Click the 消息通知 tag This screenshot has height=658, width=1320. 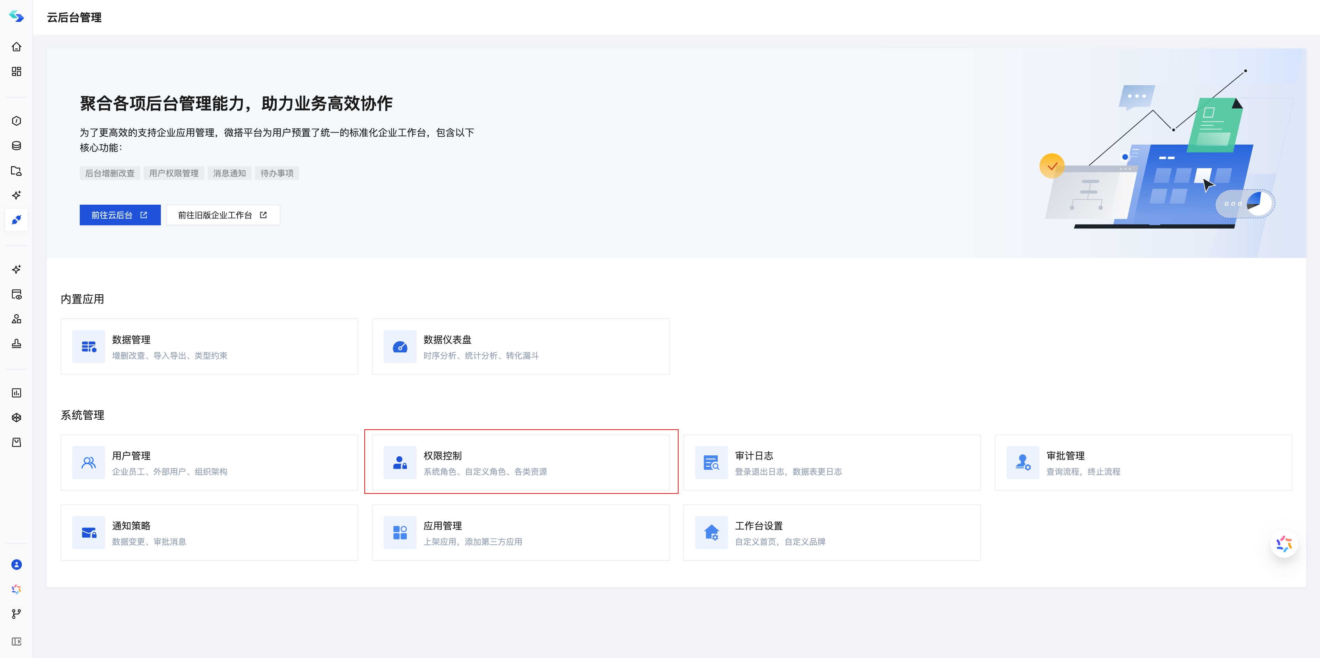(230, 173)
